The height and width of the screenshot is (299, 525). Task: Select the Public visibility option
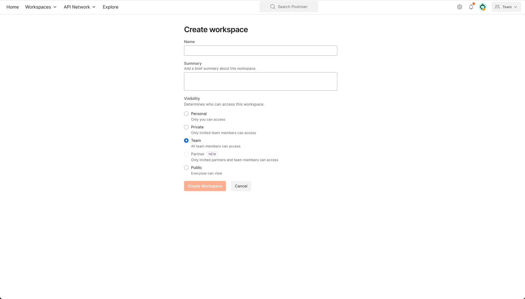186,167
